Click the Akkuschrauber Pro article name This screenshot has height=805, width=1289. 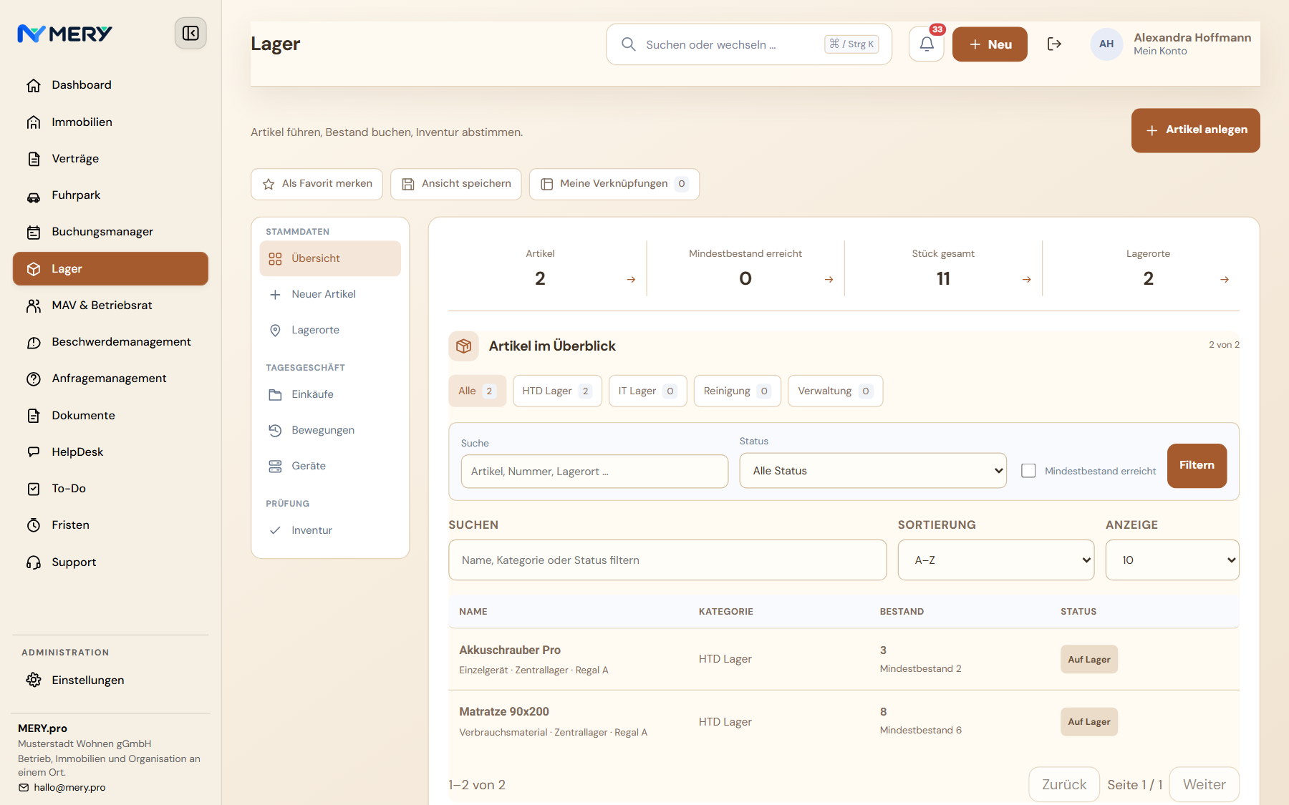(x=510, y=650)
